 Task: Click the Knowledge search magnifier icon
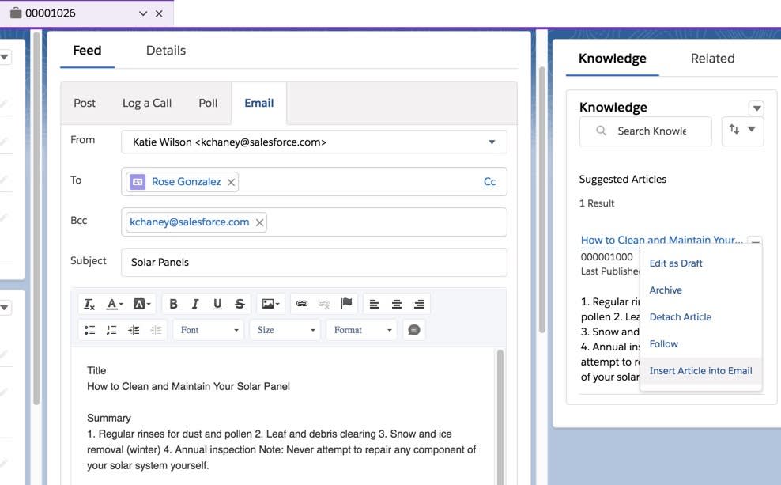602,131
